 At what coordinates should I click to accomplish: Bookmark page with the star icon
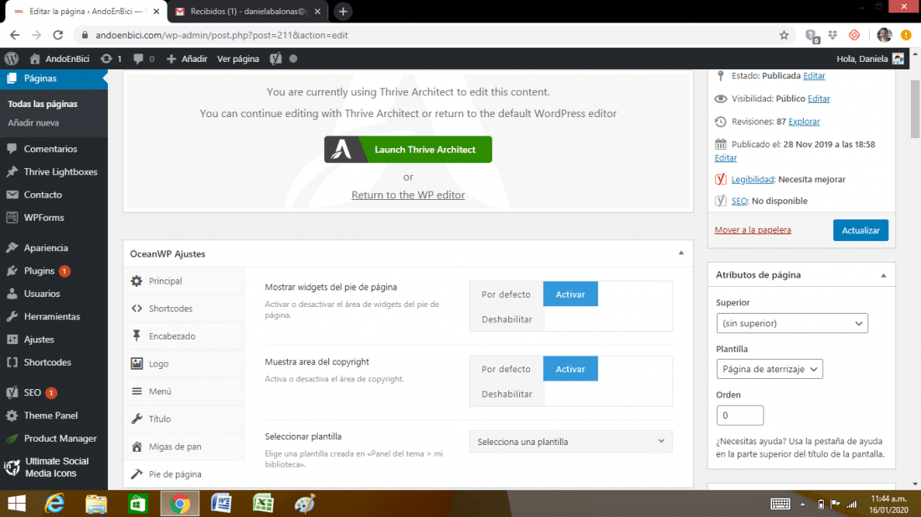coord(784,35)
